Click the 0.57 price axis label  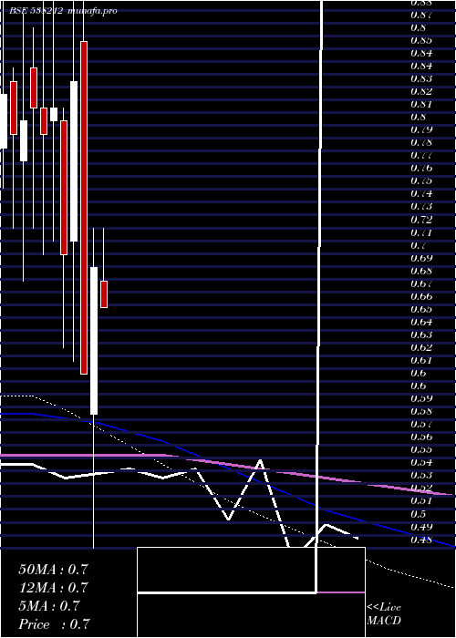[x=421, y=424]
